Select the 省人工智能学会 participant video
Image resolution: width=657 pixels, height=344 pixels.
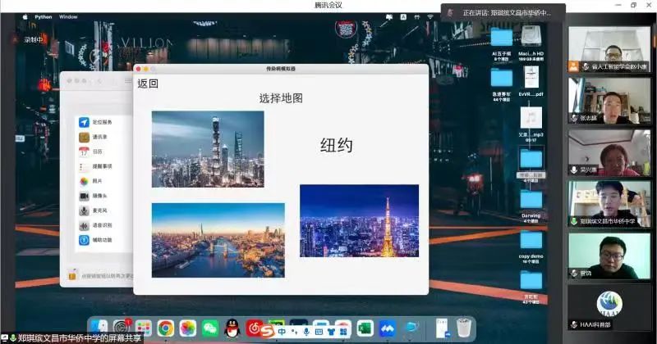tap(609, 49)
